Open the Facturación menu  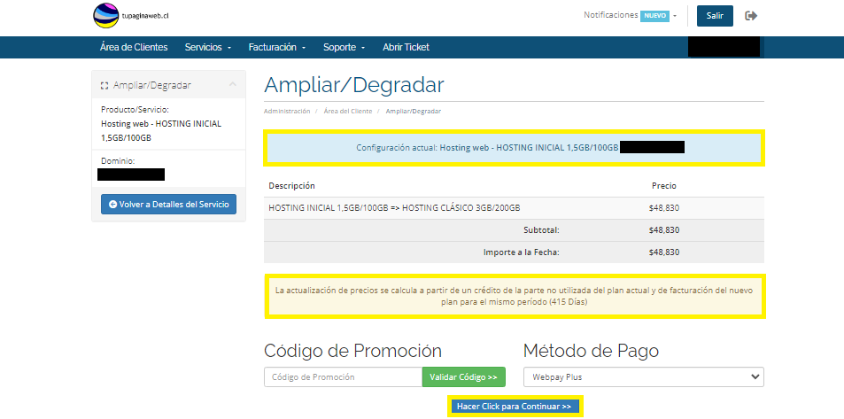pyautogui.click(x=276, y=47)
